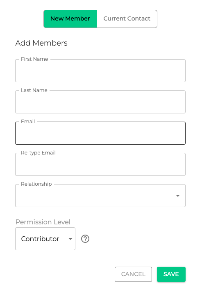Click inside the Email text field
This screenshot has width=202, height=286.
pos(100,133)
